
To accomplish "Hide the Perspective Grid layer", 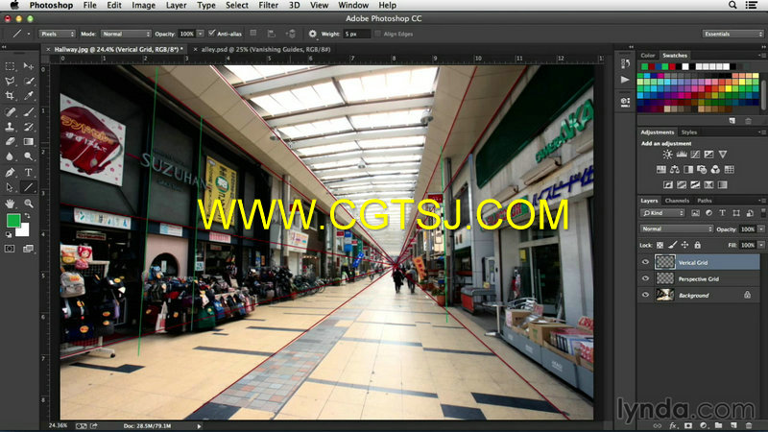I will tap(645, 278).
